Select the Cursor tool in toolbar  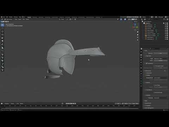[2, 28]
